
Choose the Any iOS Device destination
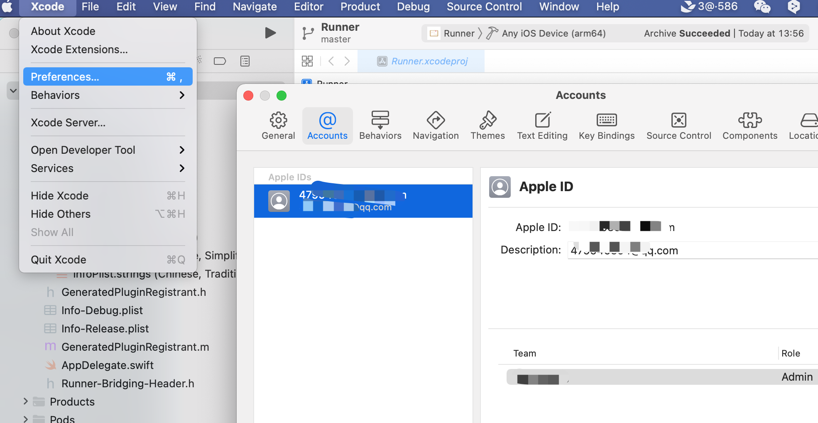point(546,33)
